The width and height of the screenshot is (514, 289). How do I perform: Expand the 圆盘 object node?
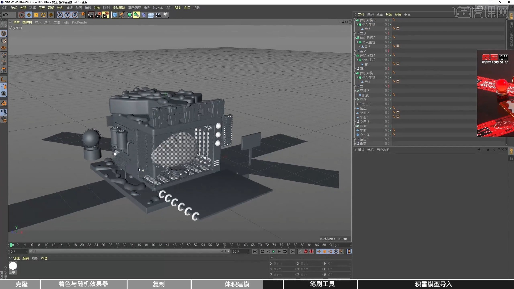tap(355, 108)
